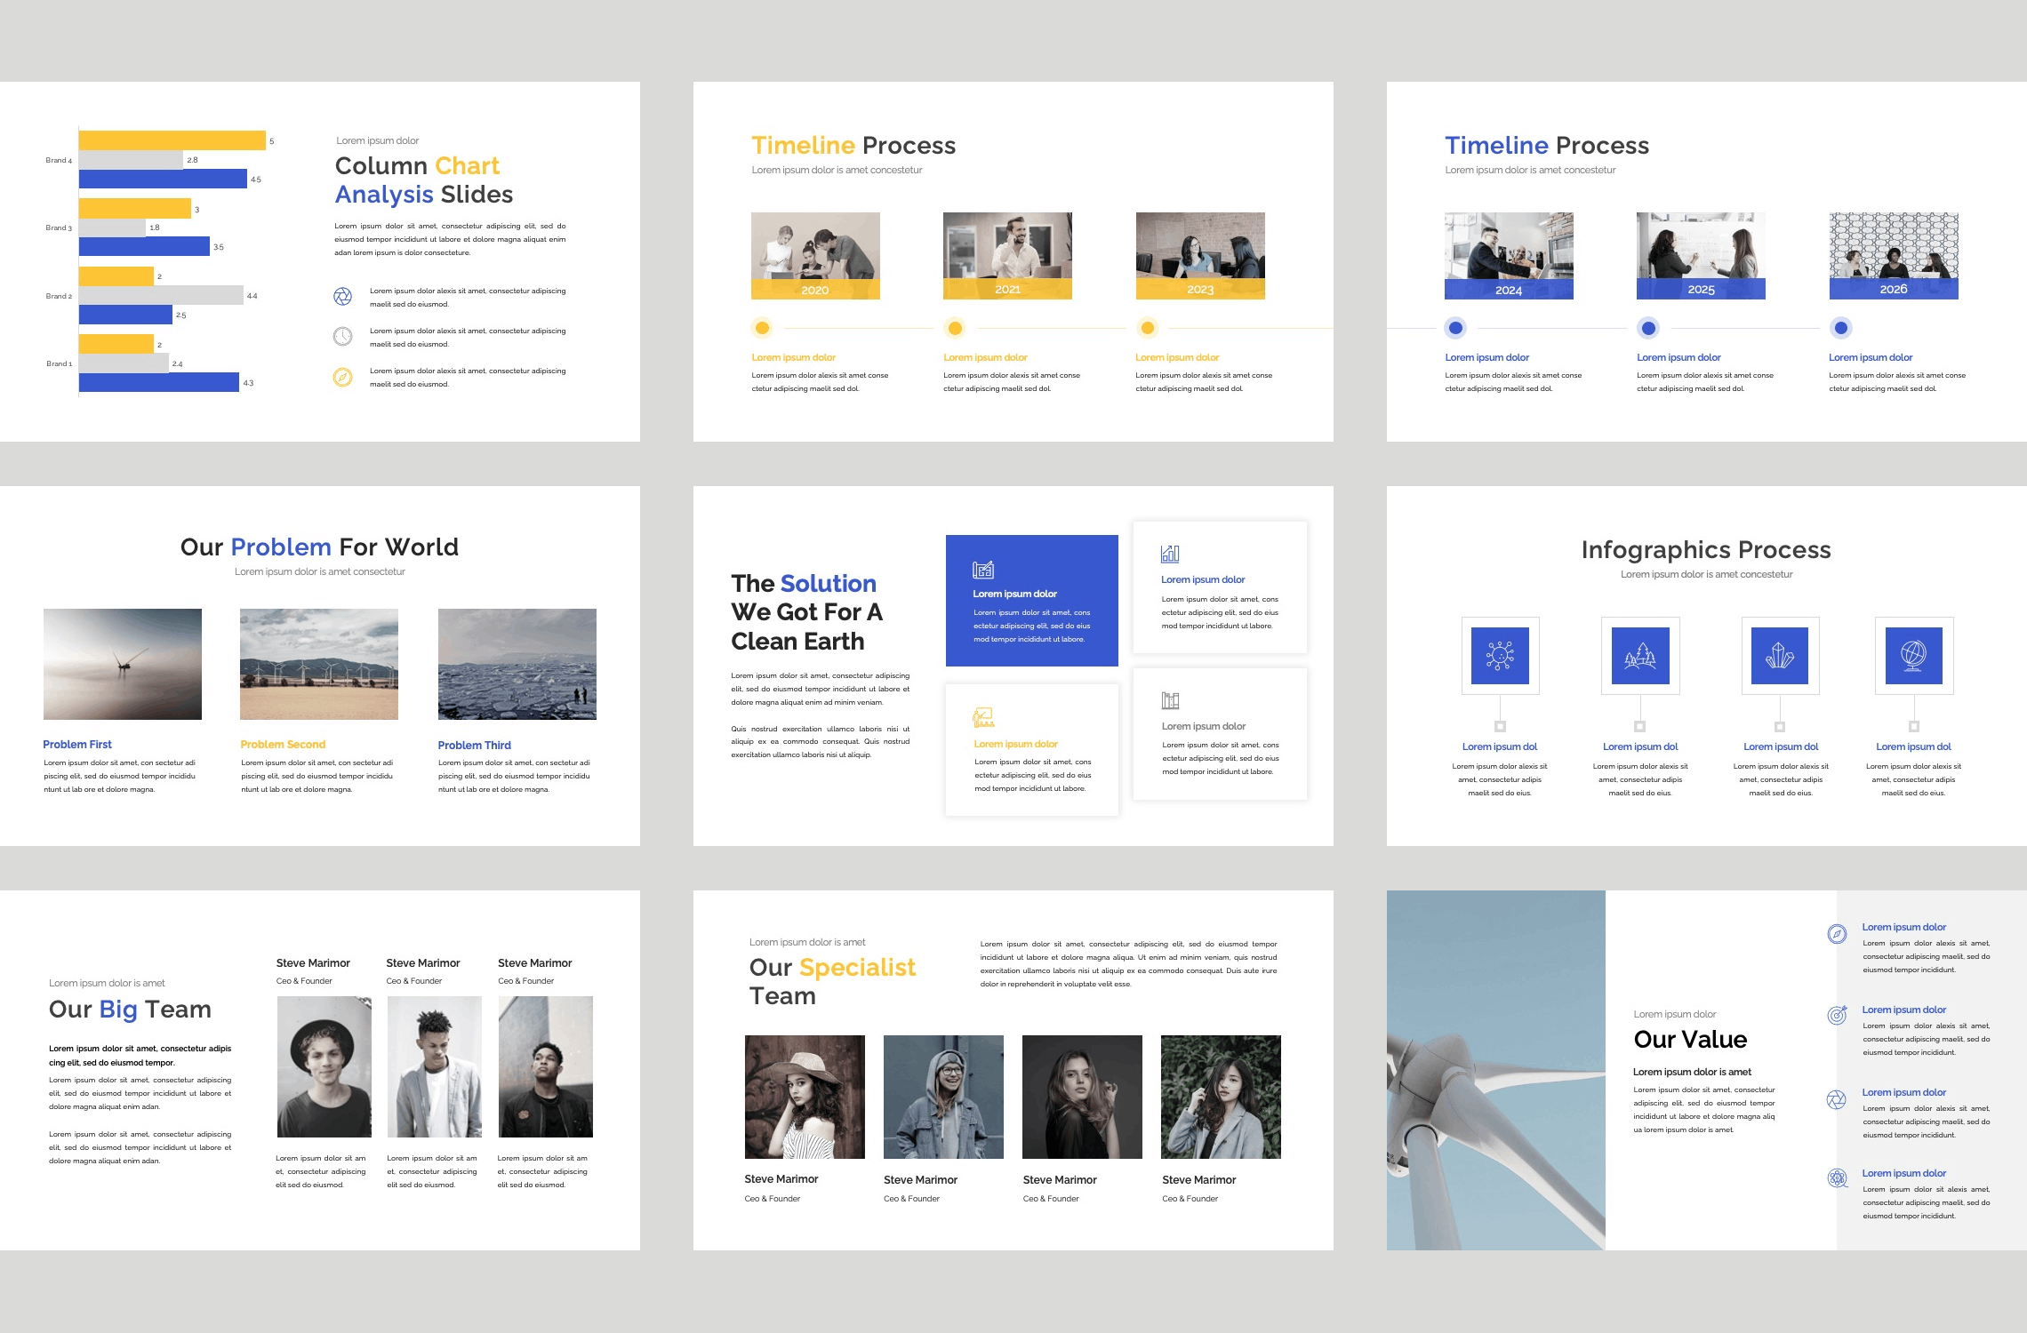
Task: Click the 'Column Chart Analysis Slides' title
Action: (x=424, y=180)
